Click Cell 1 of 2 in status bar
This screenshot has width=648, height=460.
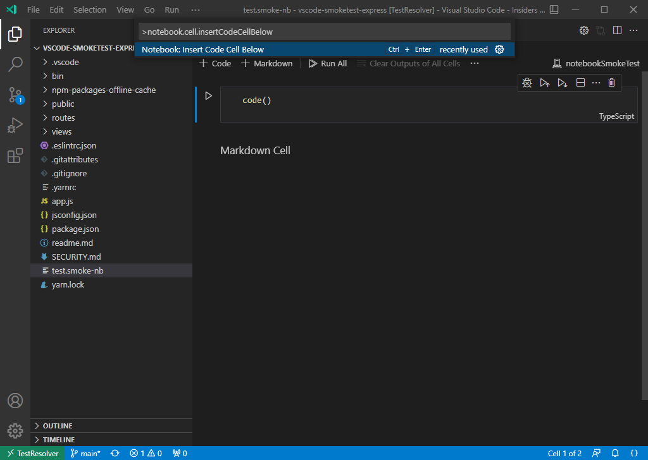[564, 454]
